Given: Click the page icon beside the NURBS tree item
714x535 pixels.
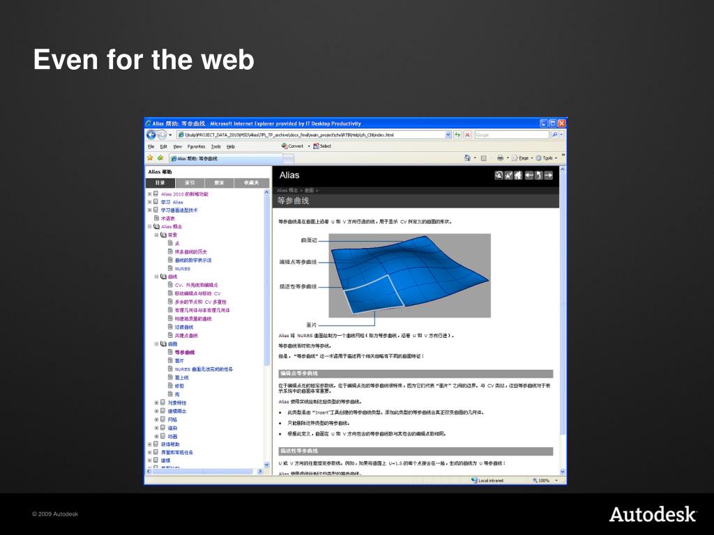Looking at the screenshot, I should tap(170, 268).
